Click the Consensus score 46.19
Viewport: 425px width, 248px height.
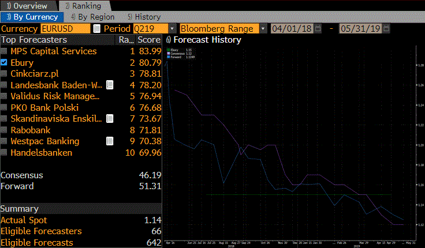click(x=150, y=175)
